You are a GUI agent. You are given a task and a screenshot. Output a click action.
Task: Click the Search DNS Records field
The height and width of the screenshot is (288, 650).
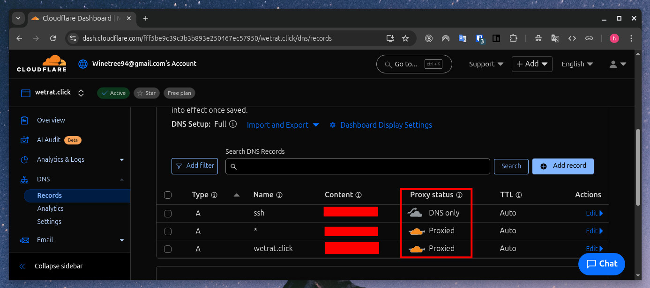[x=358, y=166]
